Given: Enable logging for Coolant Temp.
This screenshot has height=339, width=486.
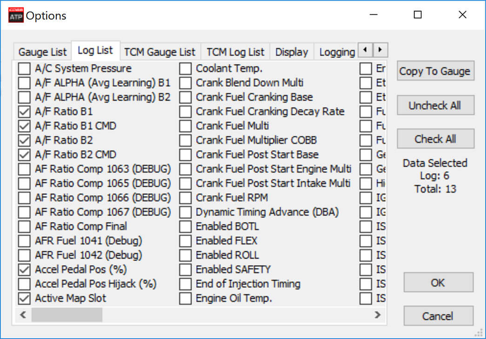Looking at the screenshot, I should point(184,68).
